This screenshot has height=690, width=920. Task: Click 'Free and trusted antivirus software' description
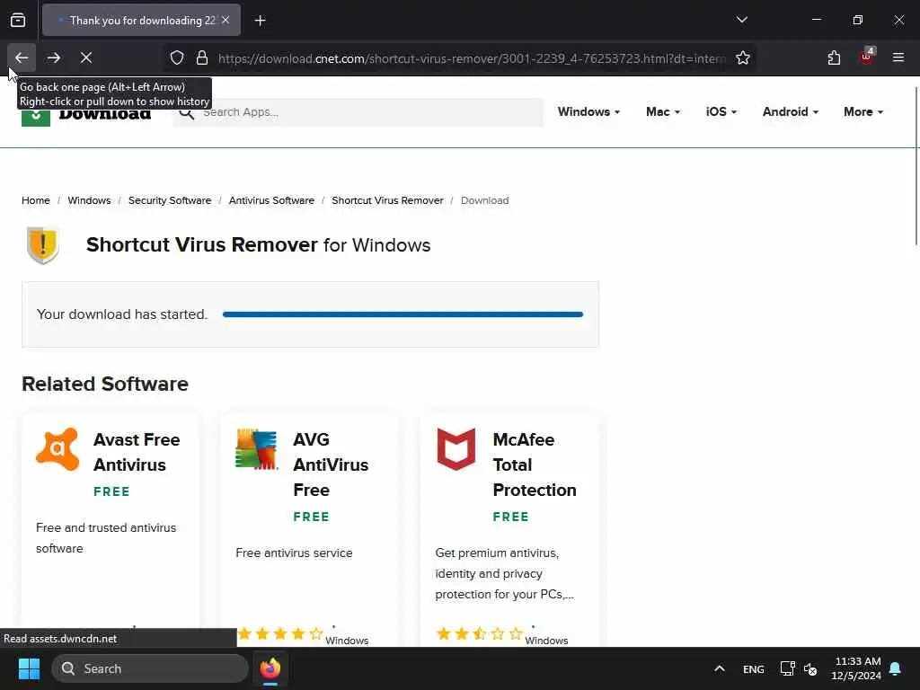(x=106, y=538)
